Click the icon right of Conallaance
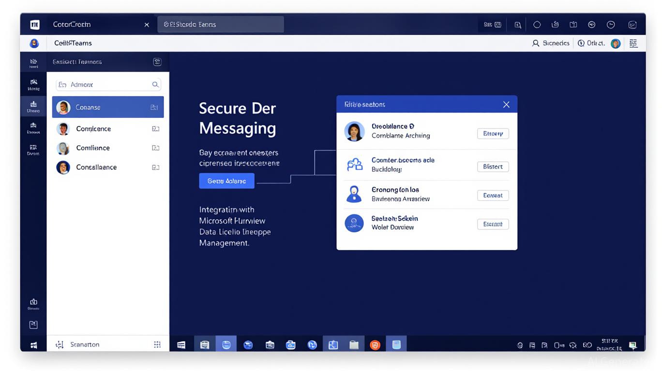662x371 pixels. (x=155, y=167)
